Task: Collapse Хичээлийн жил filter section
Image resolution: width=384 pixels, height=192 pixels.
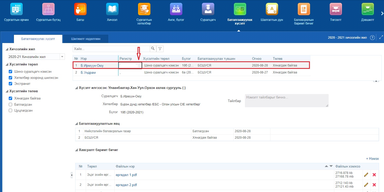Action: point(7,49)
